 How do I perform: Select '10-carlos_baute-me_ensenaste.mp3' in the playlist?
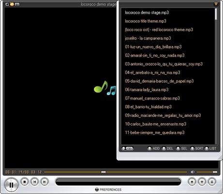(x=156, y=124)
